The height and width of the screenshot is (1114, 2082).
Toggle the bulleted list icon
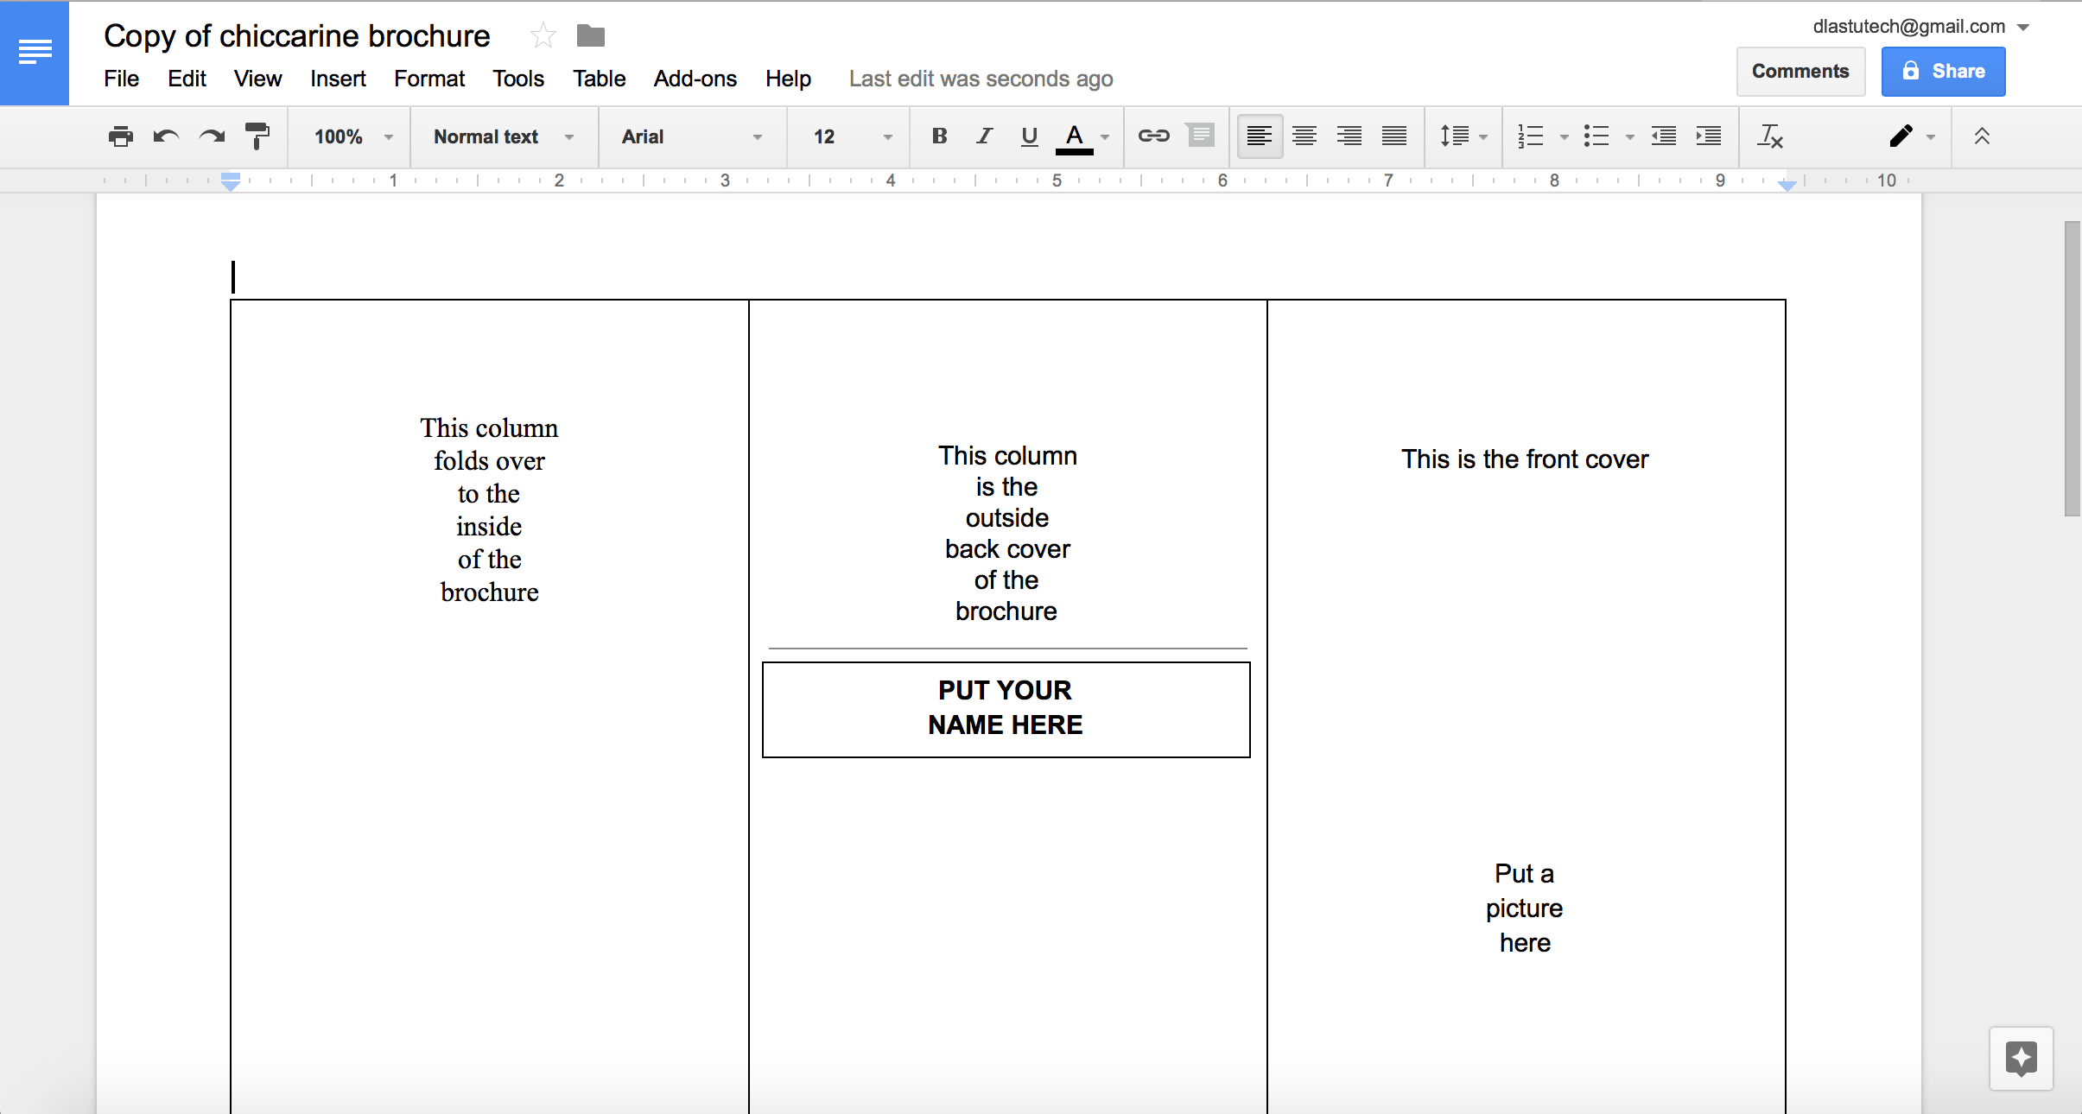[1600, 136]
